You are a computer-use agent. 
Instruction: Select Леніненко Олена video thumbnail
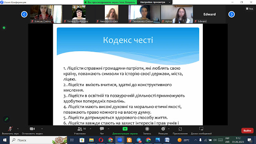[144, 14]
